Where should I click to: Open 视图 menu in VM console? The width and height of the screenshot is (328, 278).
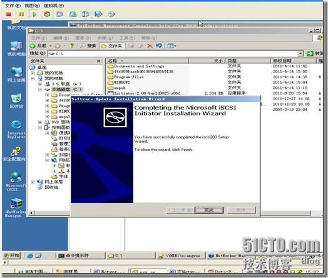(32, 6)
